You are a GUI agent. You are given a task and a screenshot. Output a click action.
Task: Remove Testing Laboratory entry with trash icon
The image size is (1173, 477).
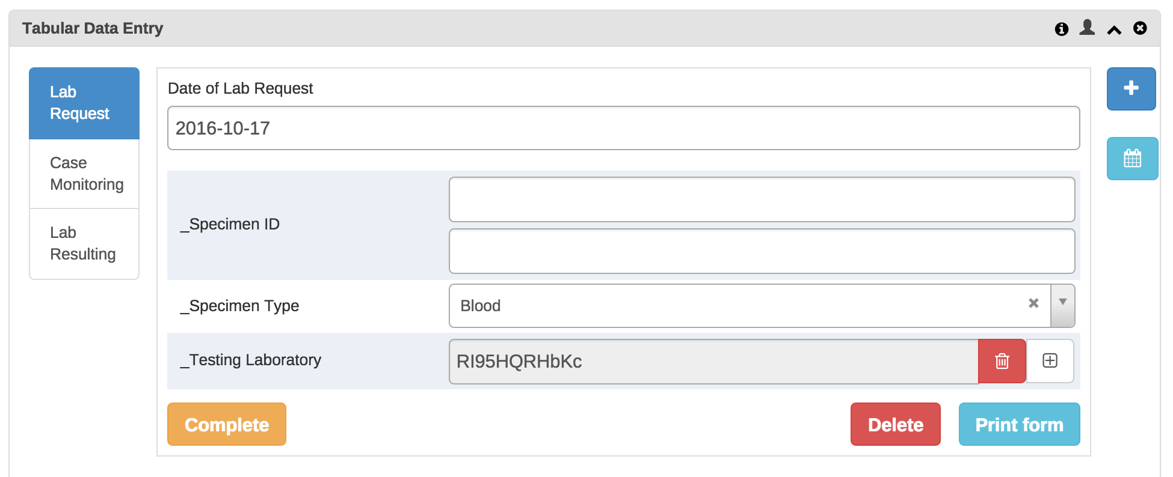coord(1002,361)
